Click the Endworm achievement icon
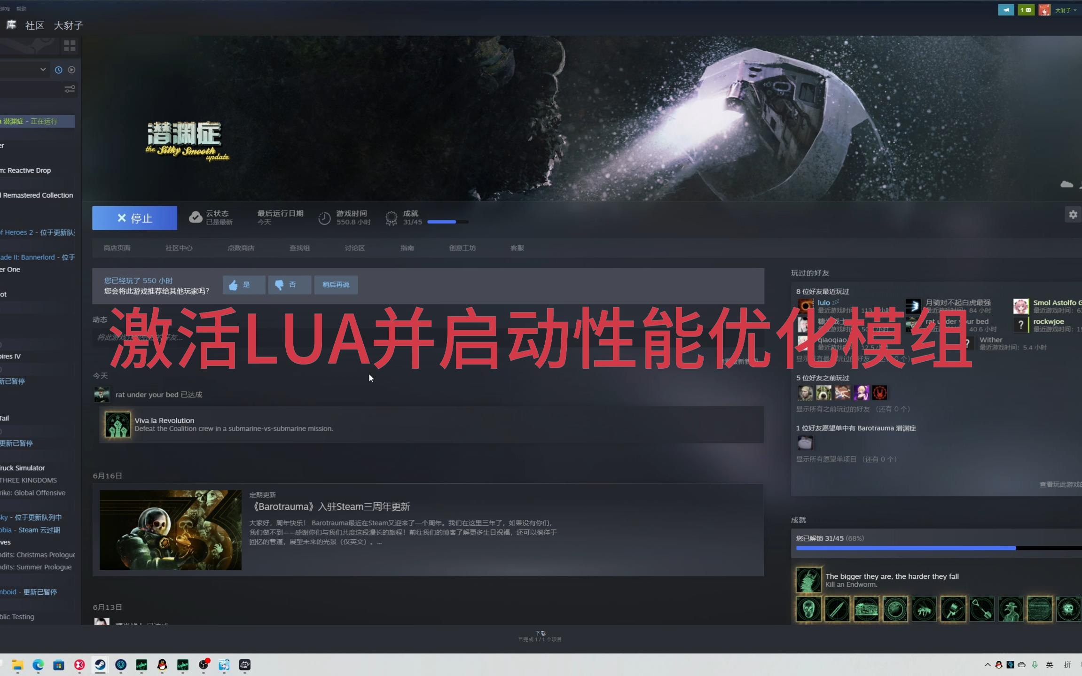The image size is (1082, 676). coord(808,580)
